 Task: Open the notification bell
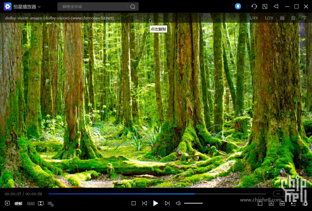pos(238,6)
